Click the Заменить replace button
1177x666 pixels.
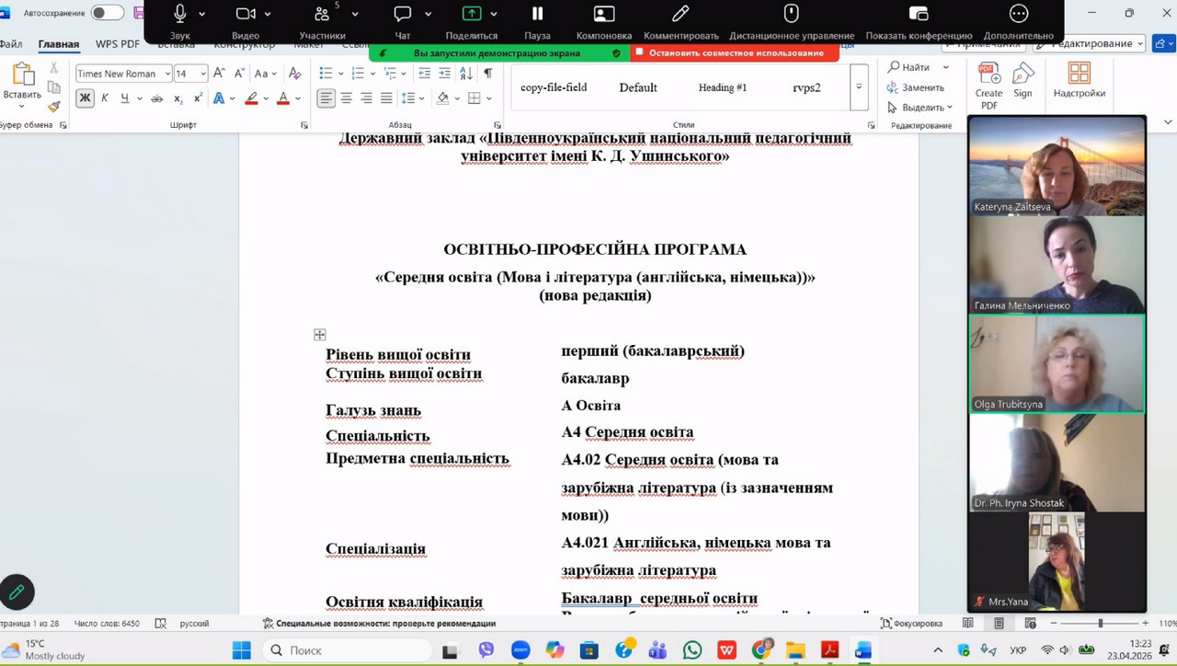click(x=916, y=87)
